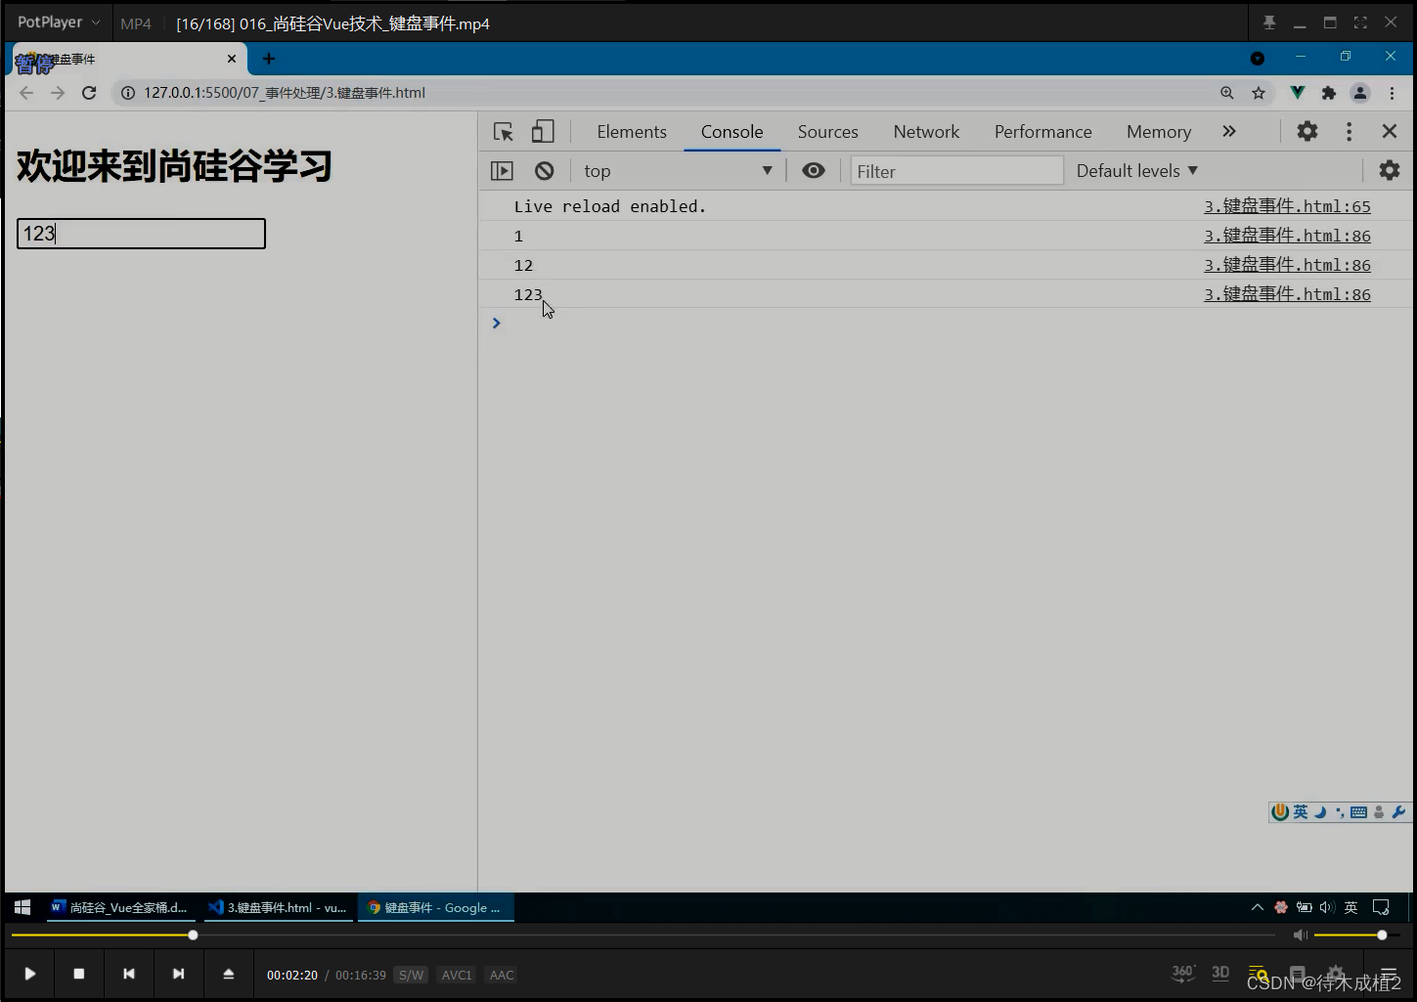
Task: Open DevTools three-dot customize menu
Action: pos(1349,131)
